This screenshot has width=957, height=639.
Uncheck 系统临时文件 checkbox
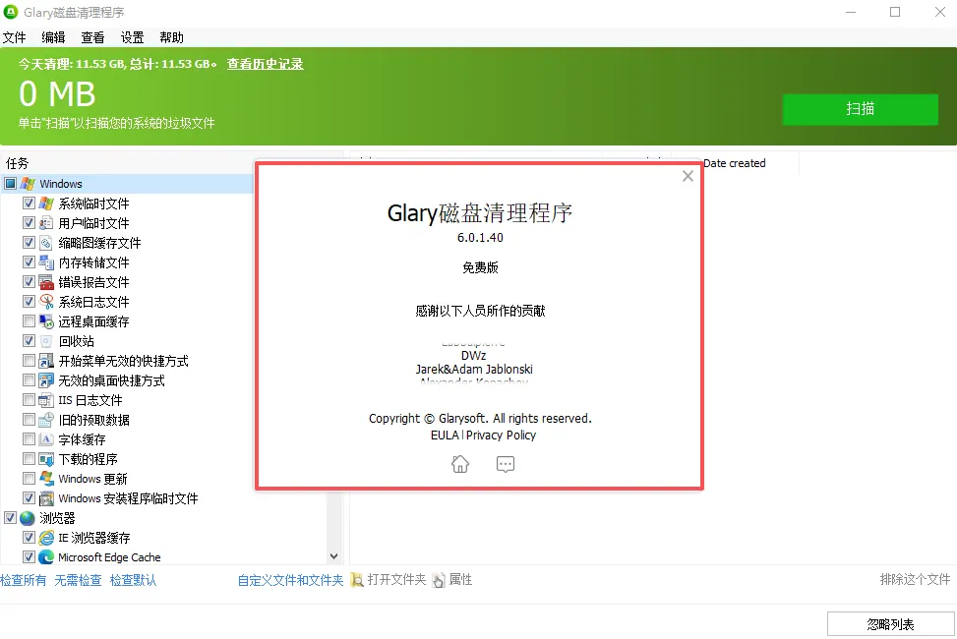[x=29, y=203]
